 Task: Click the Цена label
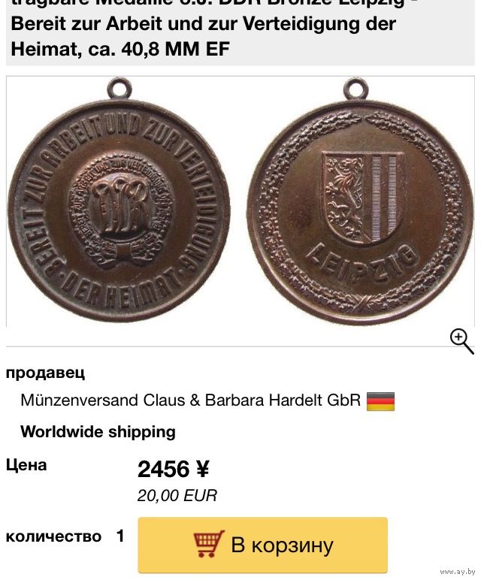26,465
